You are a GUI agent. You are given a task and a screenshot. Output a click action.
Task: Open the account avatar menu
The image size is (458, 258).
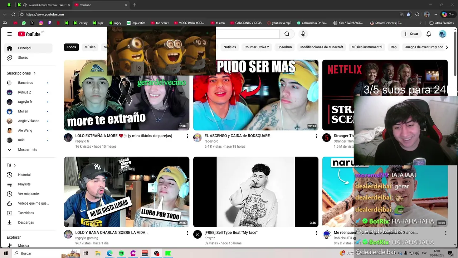click(443, 34)
